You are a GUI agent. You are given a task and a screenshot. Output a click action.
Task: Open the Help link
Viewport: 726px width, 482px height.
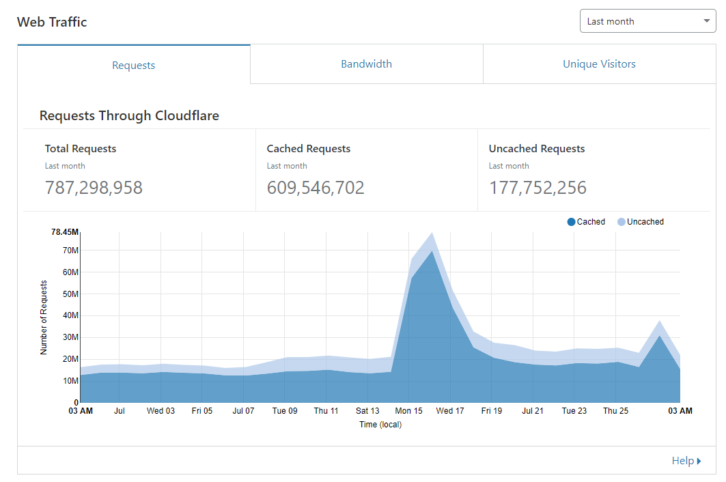686,461
